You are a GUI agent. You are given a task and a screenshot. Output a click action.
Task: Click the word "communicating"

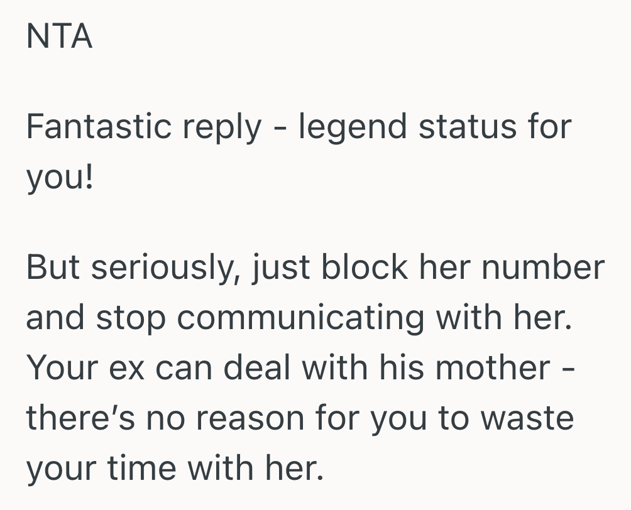302,319
